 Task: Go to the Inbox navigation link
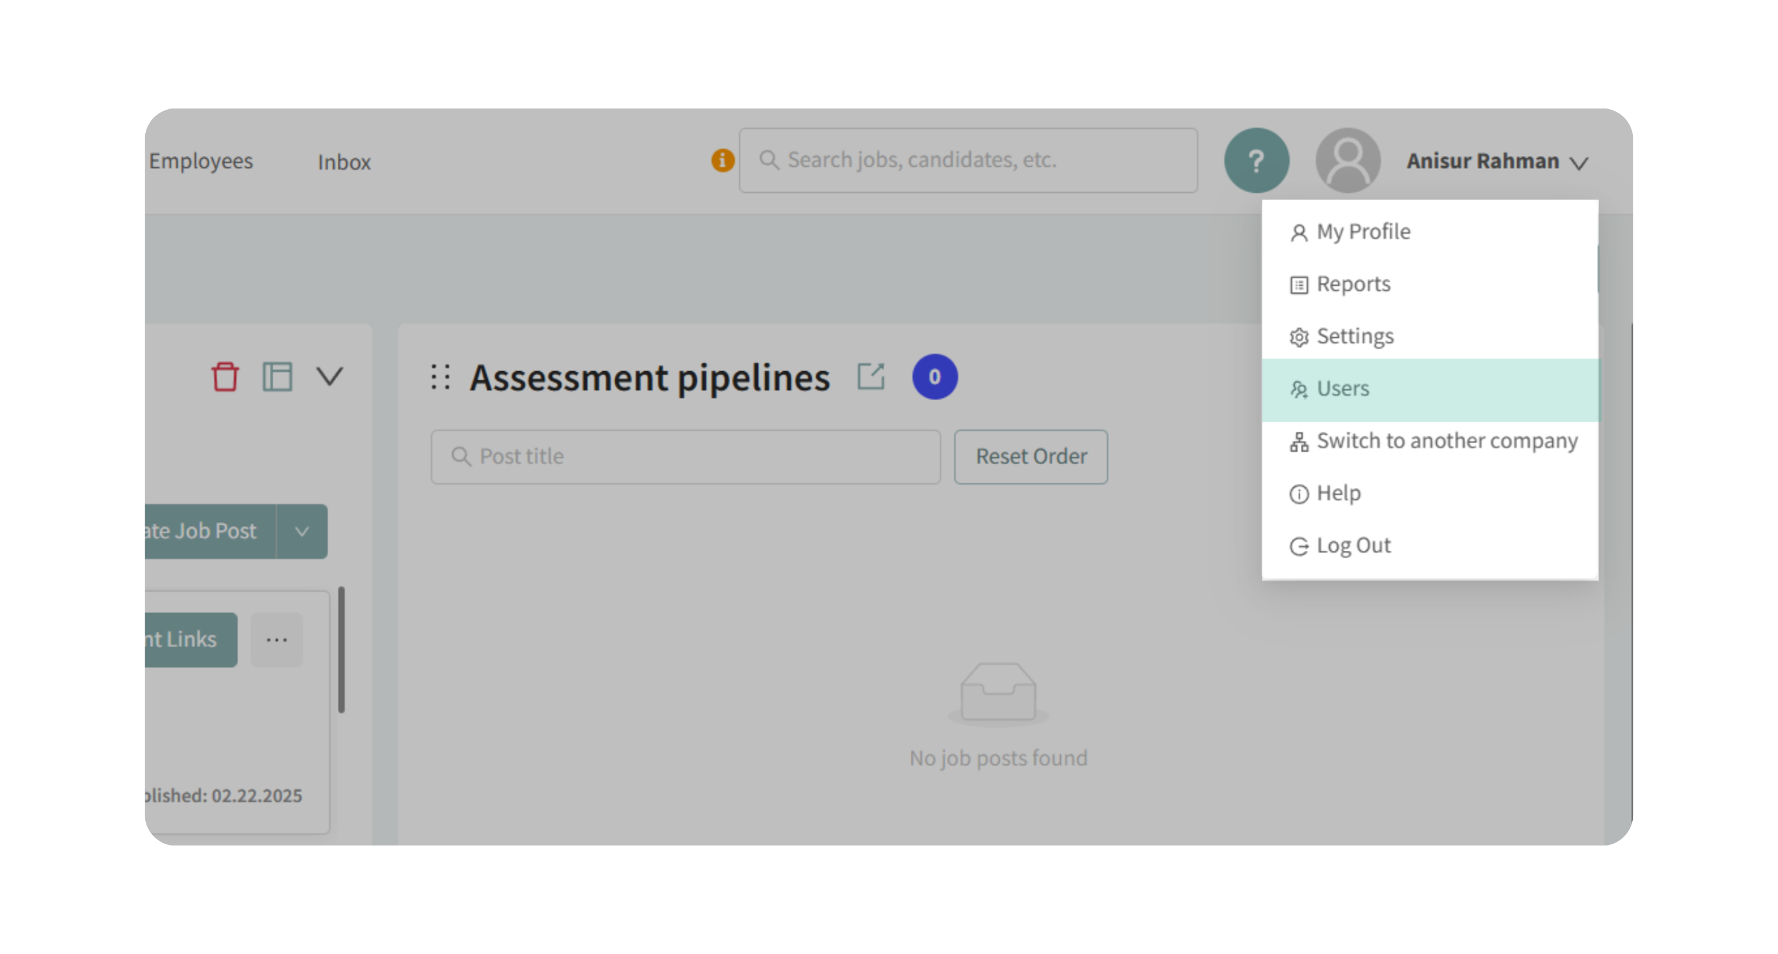tap(344, 162)
